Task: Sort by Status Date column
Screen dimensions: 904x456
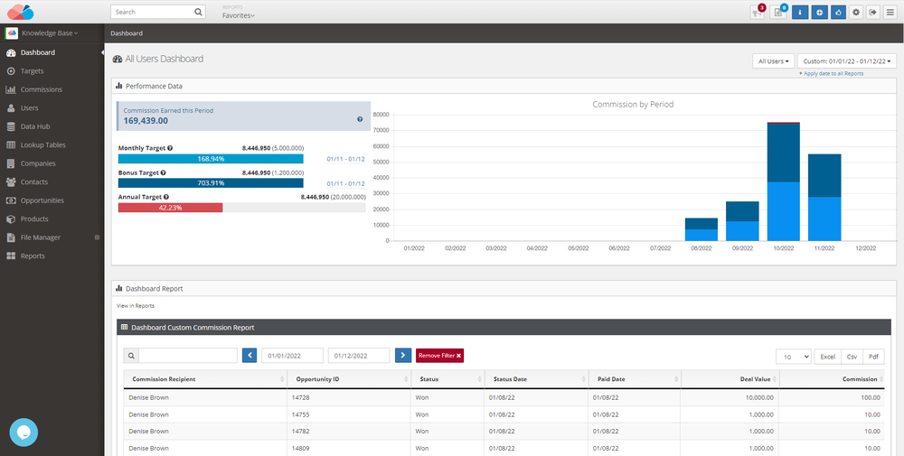Action: 536,379
